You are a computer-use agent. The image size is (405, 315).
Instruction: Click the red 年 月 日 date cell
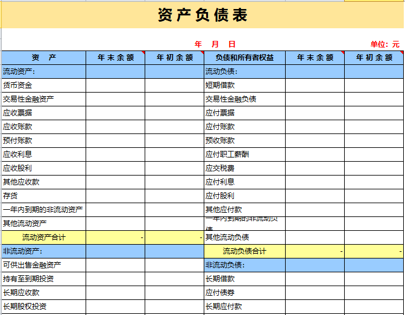pyautogui.click(x=215, y=44)
